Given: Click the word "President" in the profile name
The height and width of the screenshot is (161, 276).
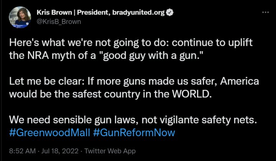Looking at the screenshot, I should (93, 13).
